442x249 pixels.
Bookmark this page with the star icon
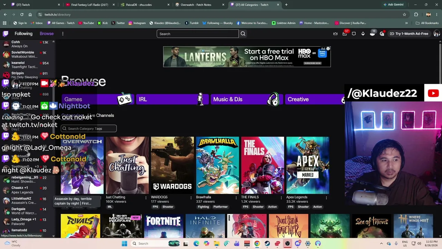coord(404,15)
